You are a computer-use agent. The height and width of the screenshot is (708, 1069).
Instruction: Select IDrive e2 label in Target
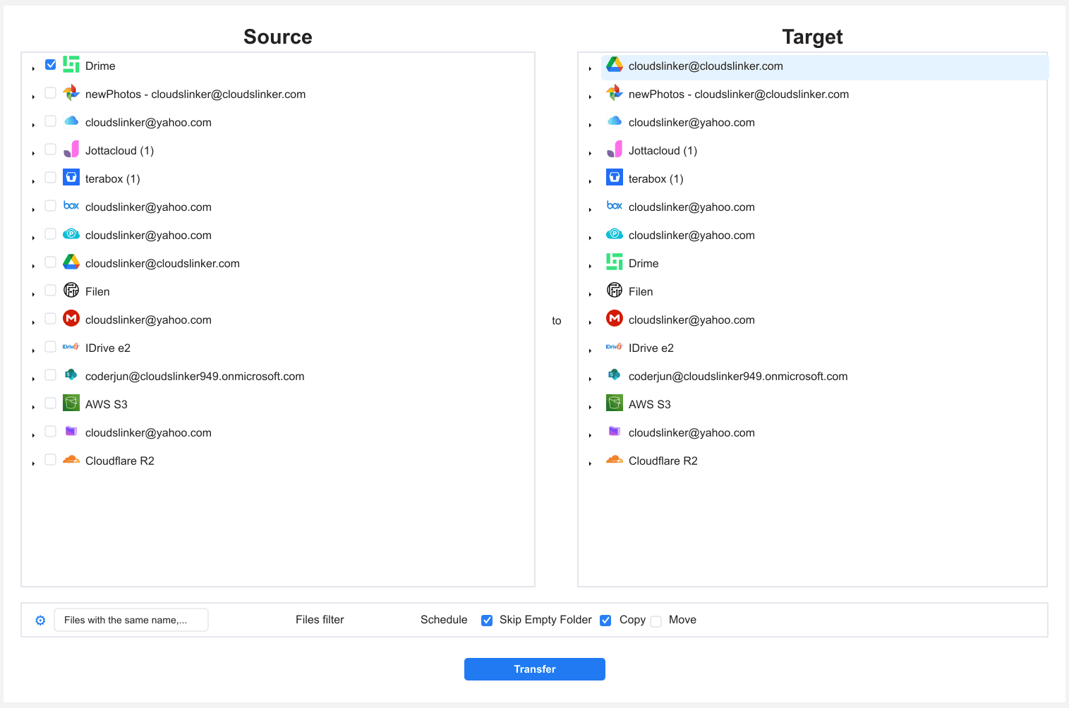651,348
